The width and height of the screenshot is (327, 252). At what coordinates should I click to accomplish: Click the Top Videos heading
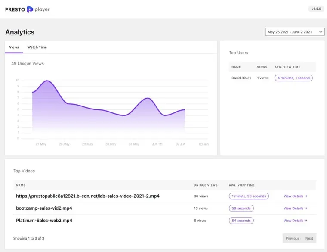[24, 171]
